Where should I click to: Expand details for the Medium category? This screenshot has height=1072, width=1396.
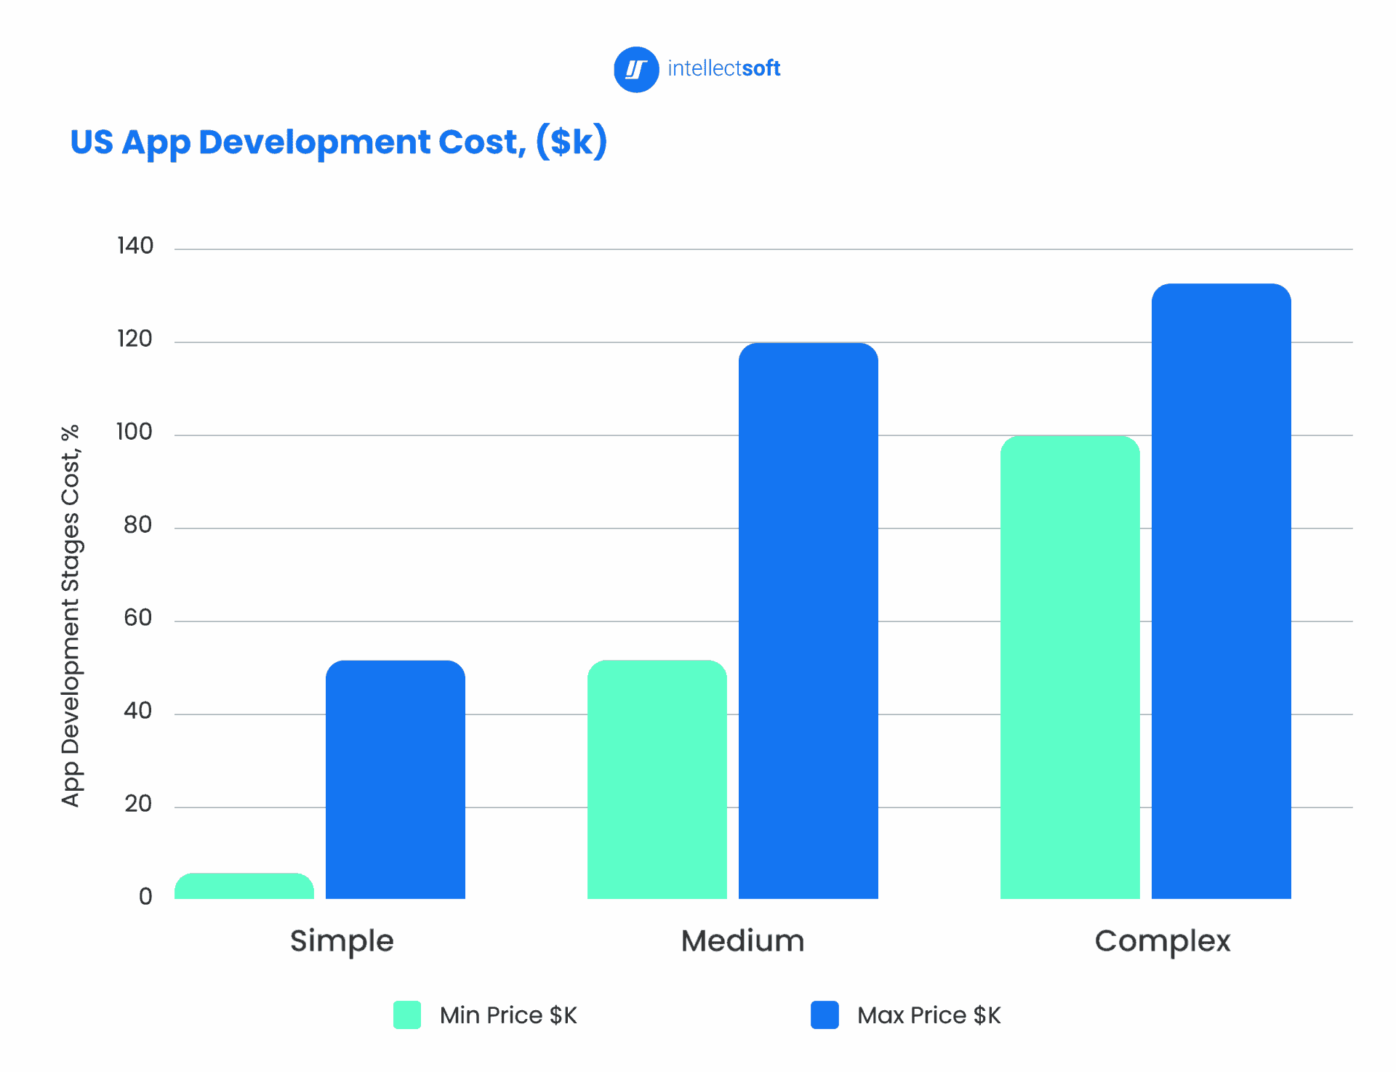[741, 940]
